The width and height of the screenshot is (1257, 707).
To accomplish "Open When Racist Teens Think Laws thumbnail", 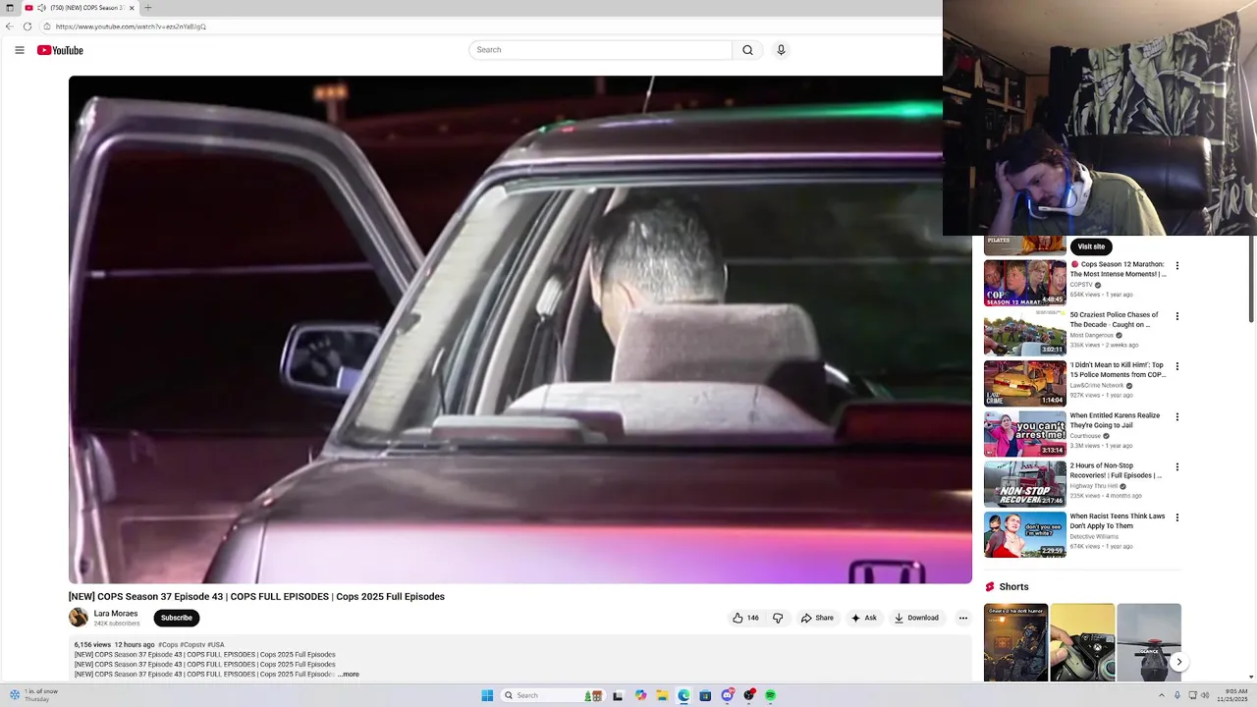I will coord(1025,534).
